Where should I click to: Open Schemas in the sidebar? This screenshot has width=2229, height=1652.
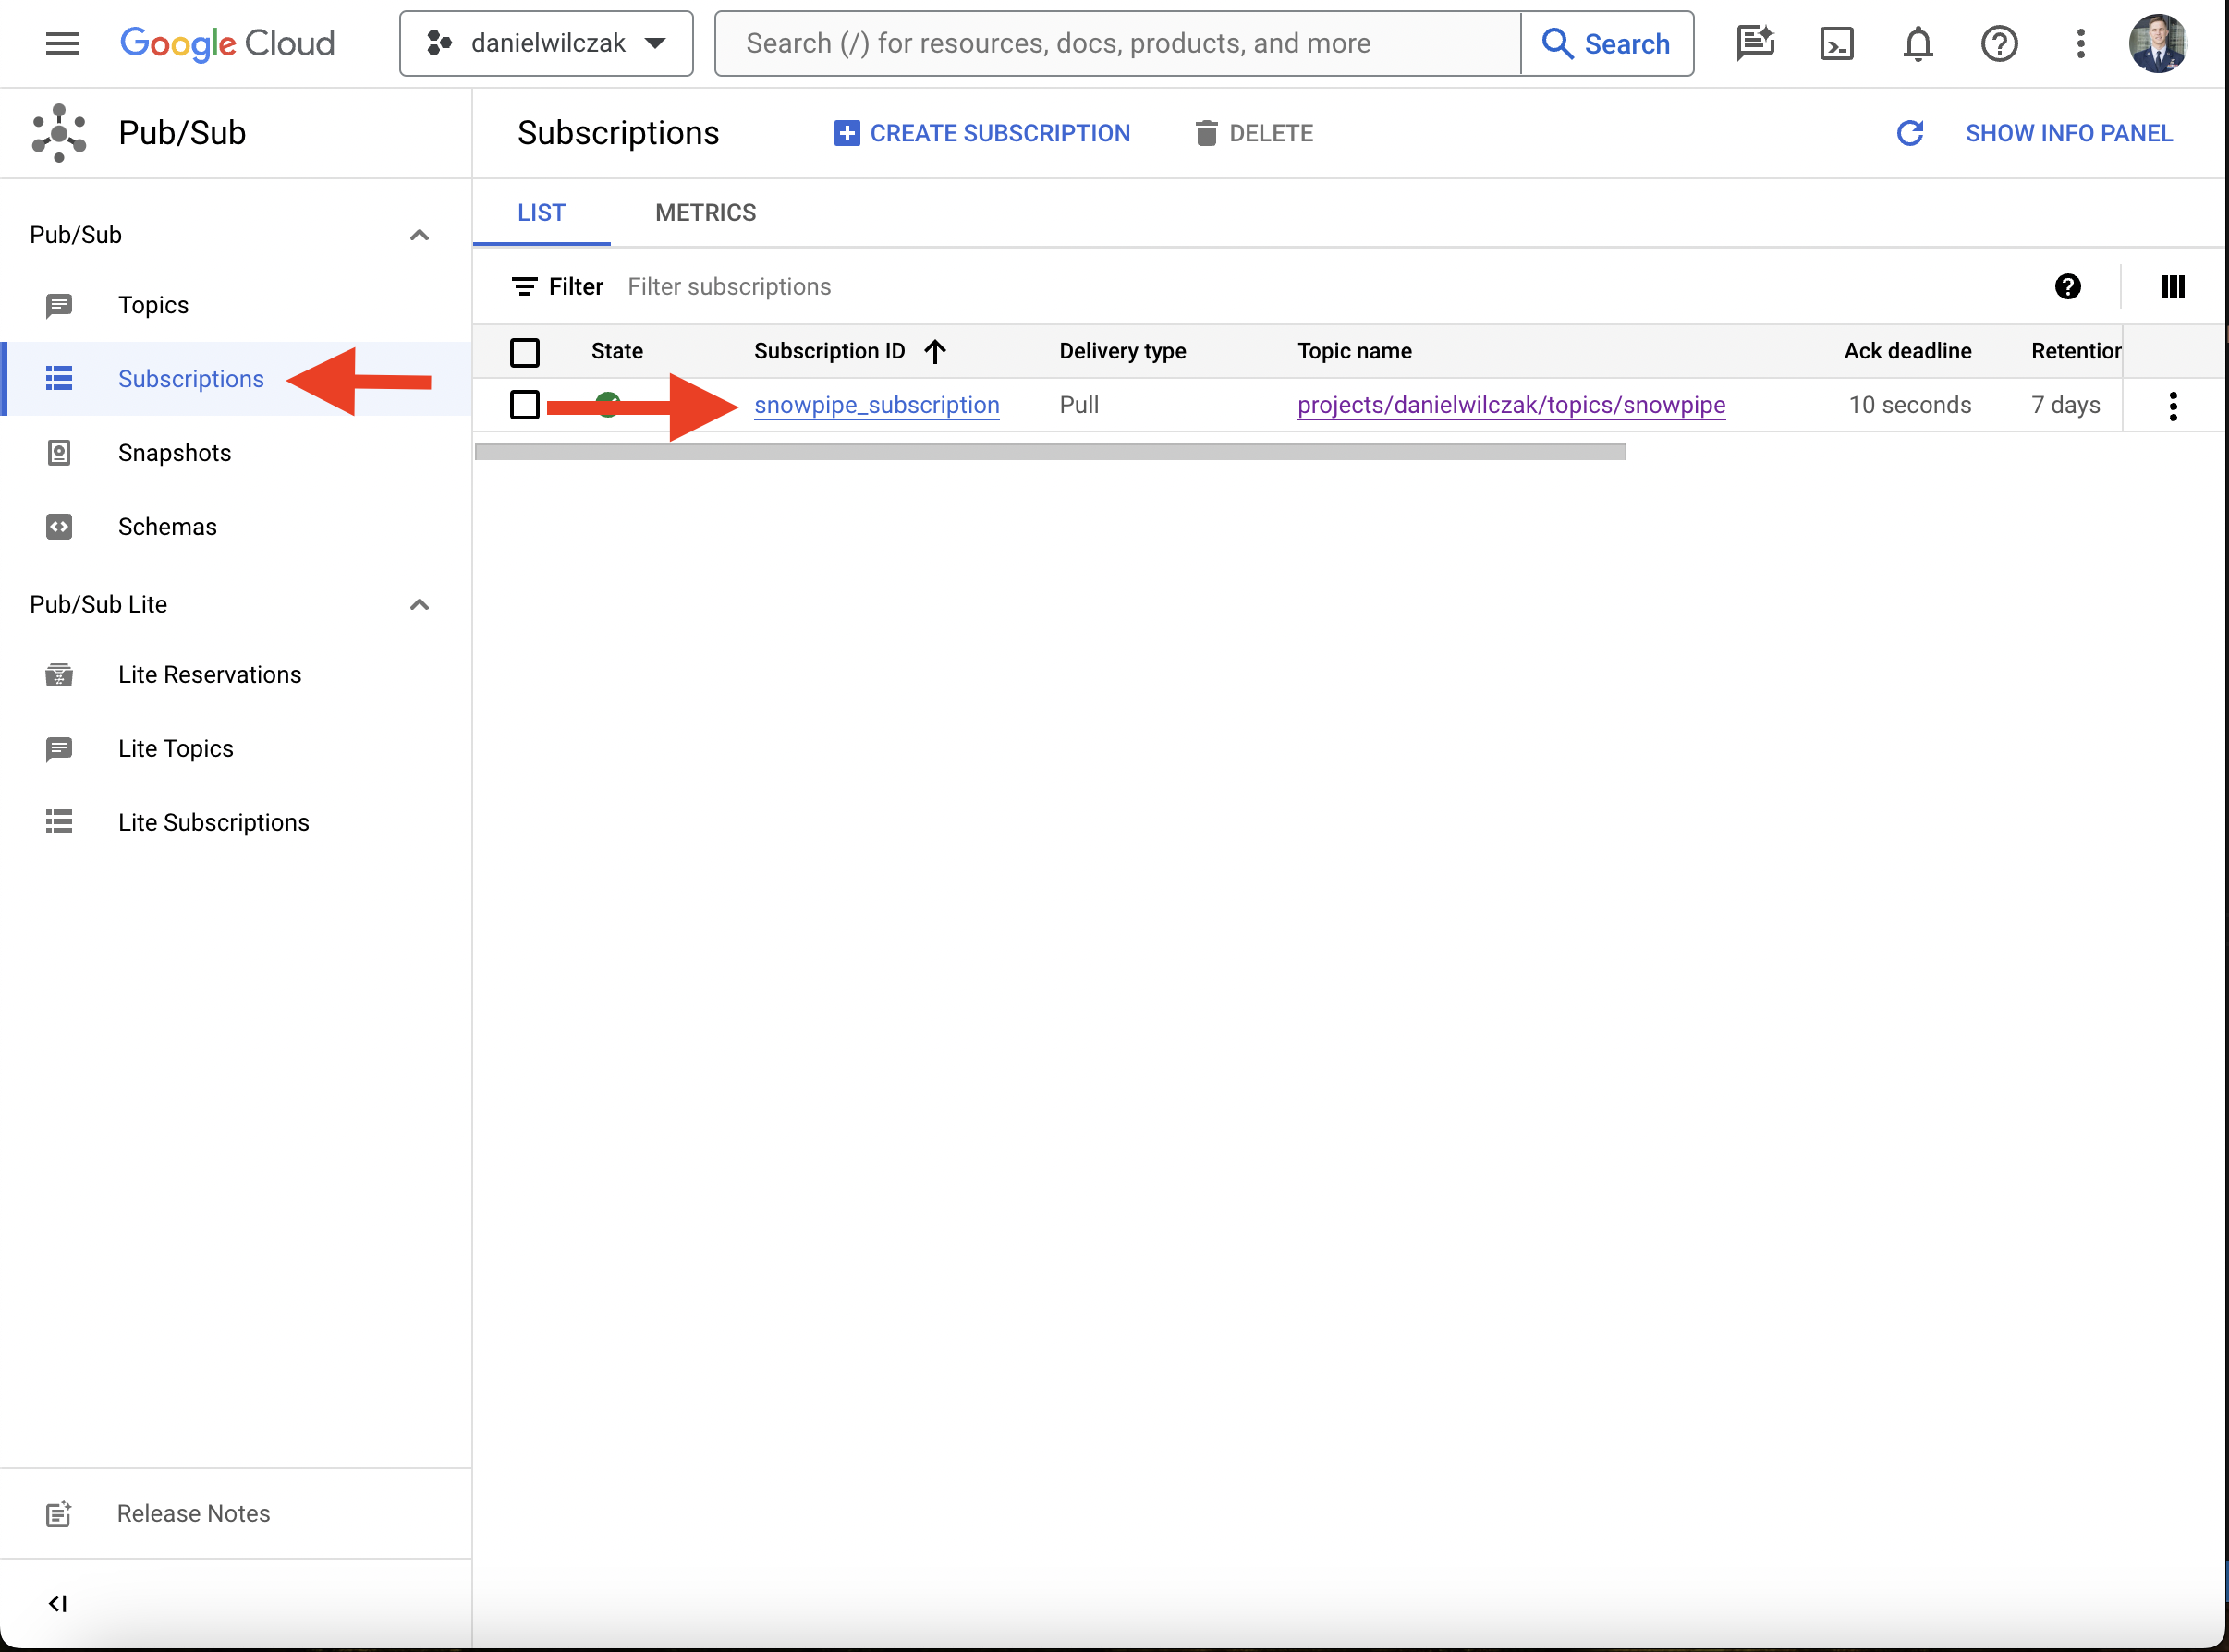[167, 527]
